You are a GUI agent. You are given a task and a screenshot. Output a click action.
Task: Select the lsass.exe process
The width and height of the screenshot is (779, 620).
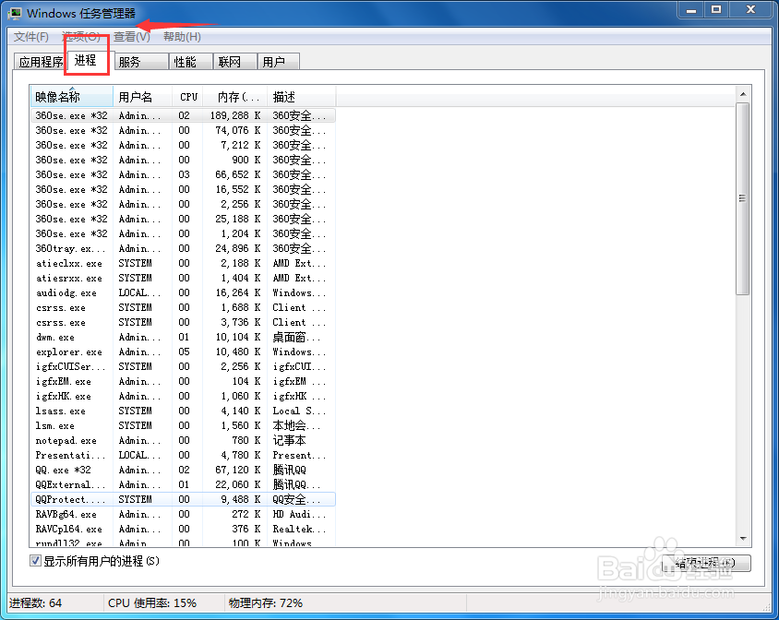coord(183,411)
